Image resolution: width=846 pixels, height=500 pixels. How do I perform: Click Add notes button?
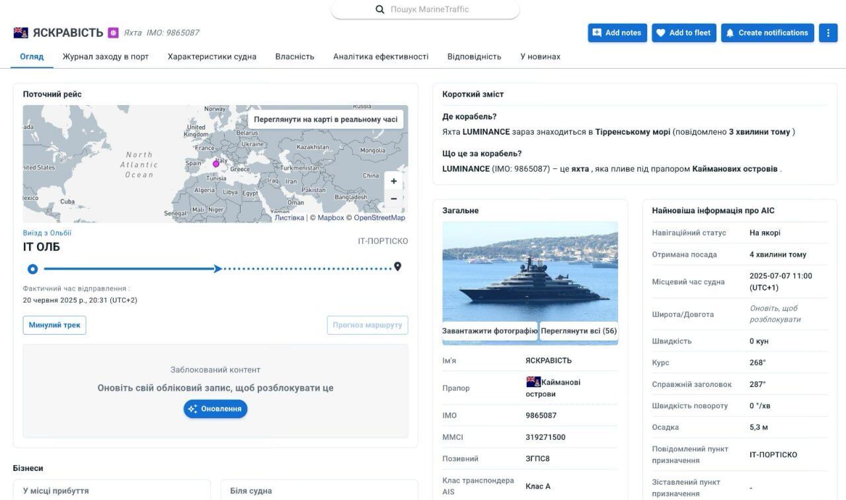[x=617, y=32]
